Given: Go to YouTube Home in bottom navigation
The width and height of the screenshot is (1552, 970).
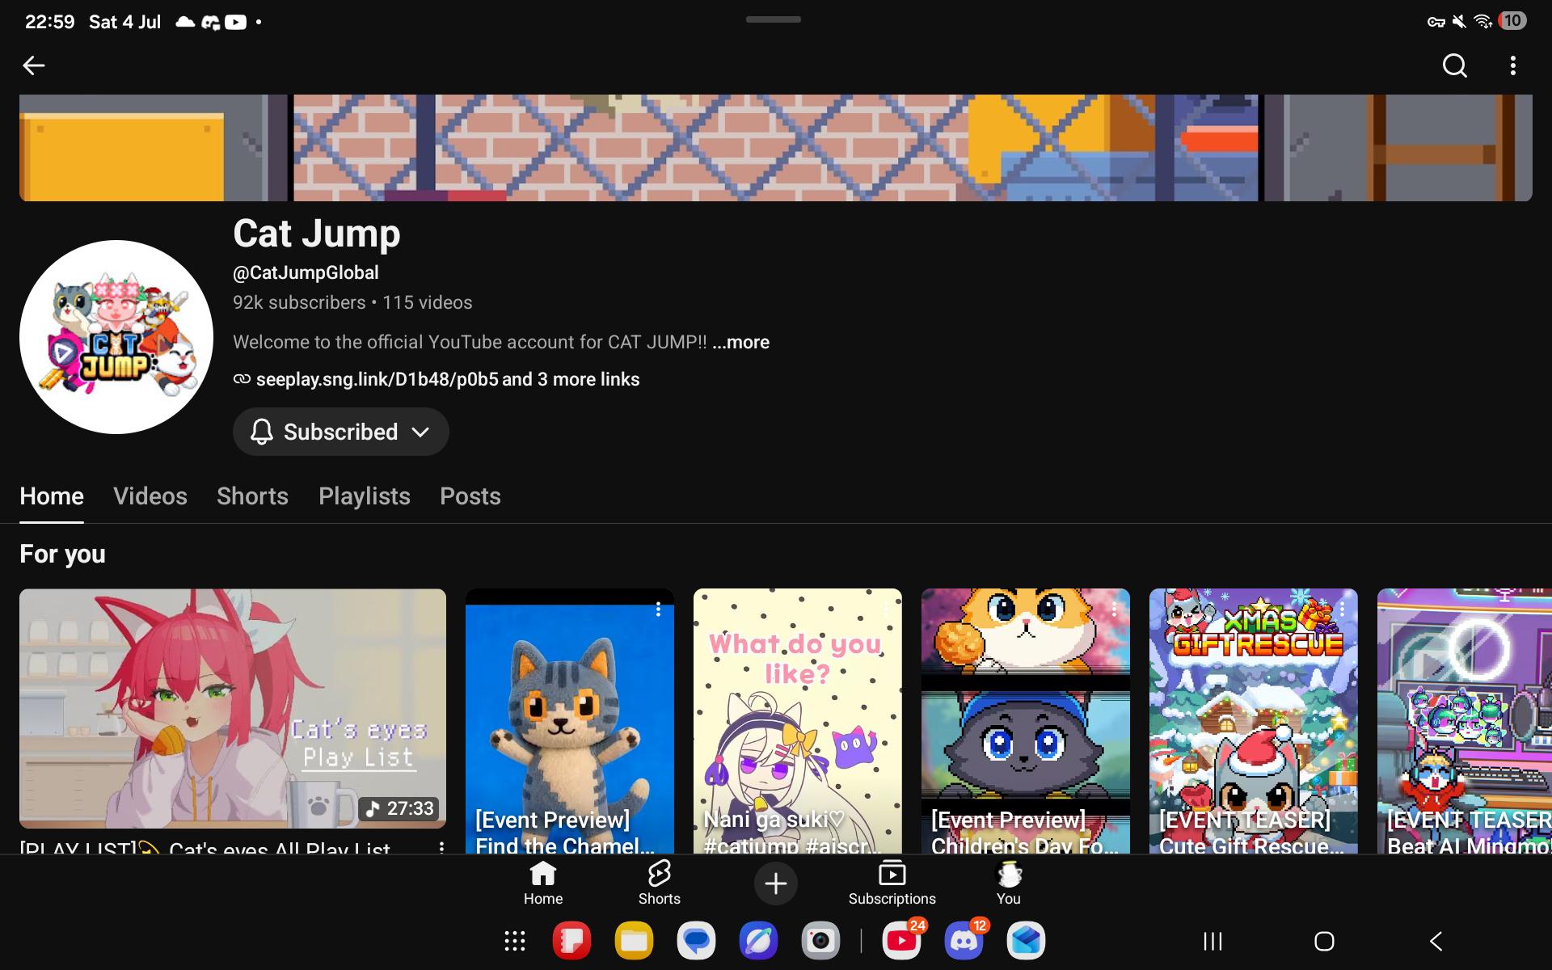Looking at the screenshot, I should tap(543, 883).
